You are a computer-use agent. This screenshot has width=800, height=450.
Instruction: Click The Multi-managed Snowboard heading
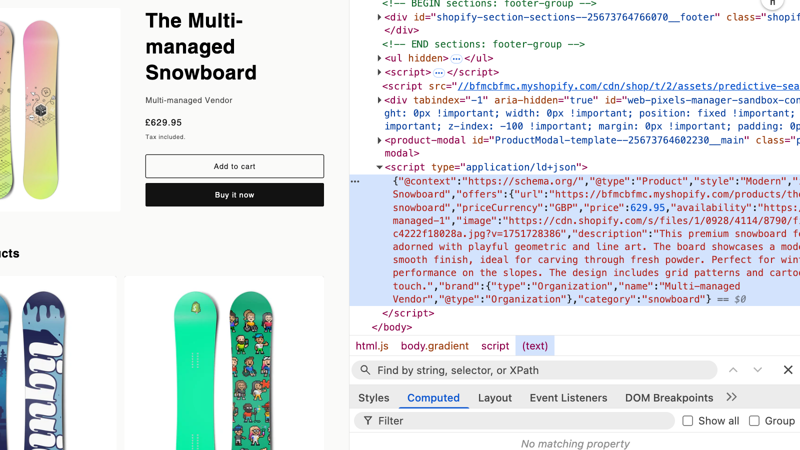(201, 46)
